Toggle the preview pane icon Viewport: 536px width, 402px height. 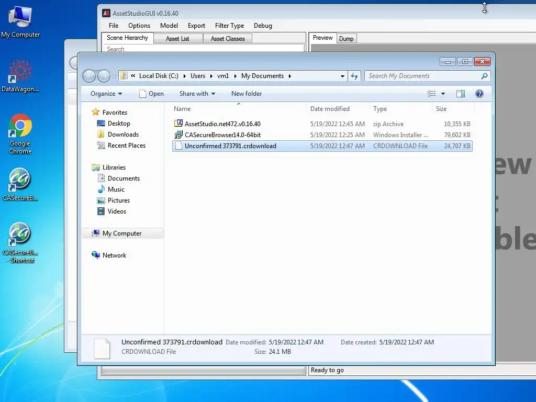click(461, 94)
